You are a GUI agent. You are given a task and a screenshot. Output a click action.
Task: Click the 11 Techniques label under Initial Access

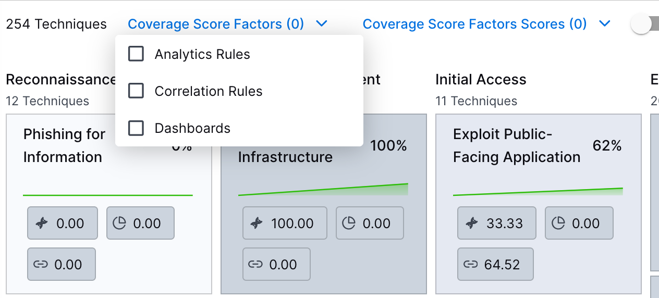(477, 101)
